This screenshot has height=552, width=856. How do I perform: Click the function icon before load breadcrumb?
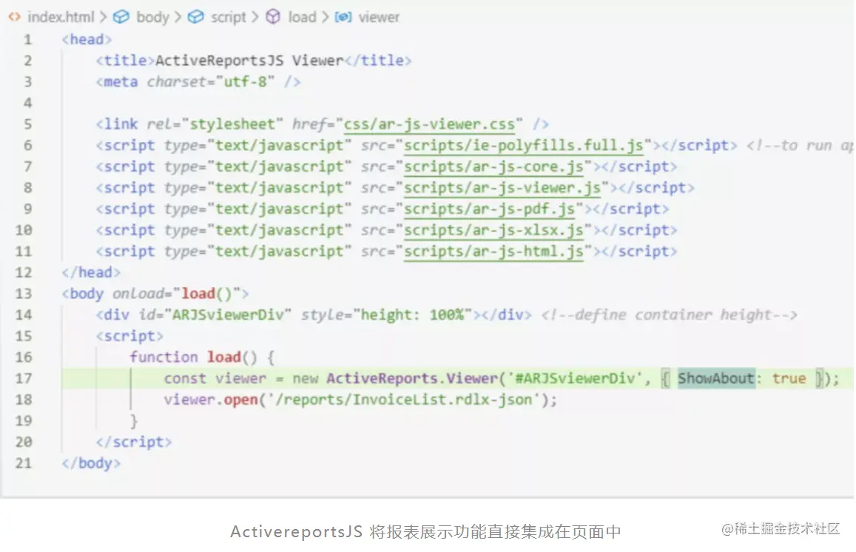tap(273, 18)
